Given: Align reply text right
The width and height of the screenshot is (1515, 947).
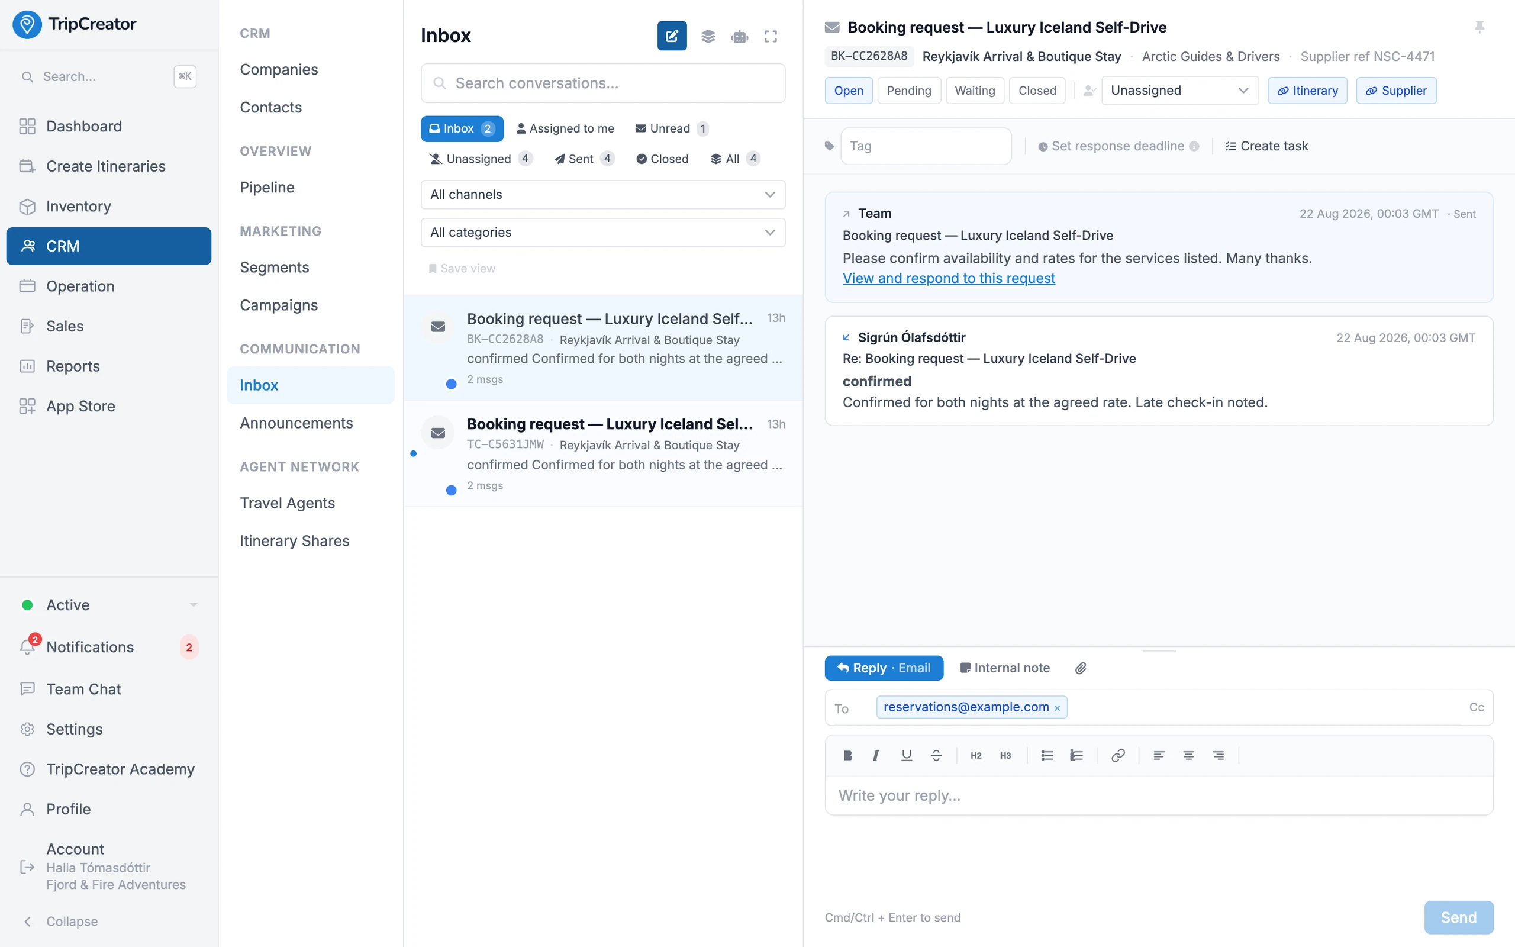Looking at the screenshot, I should pyautogui.click(x=1219, y=755).
